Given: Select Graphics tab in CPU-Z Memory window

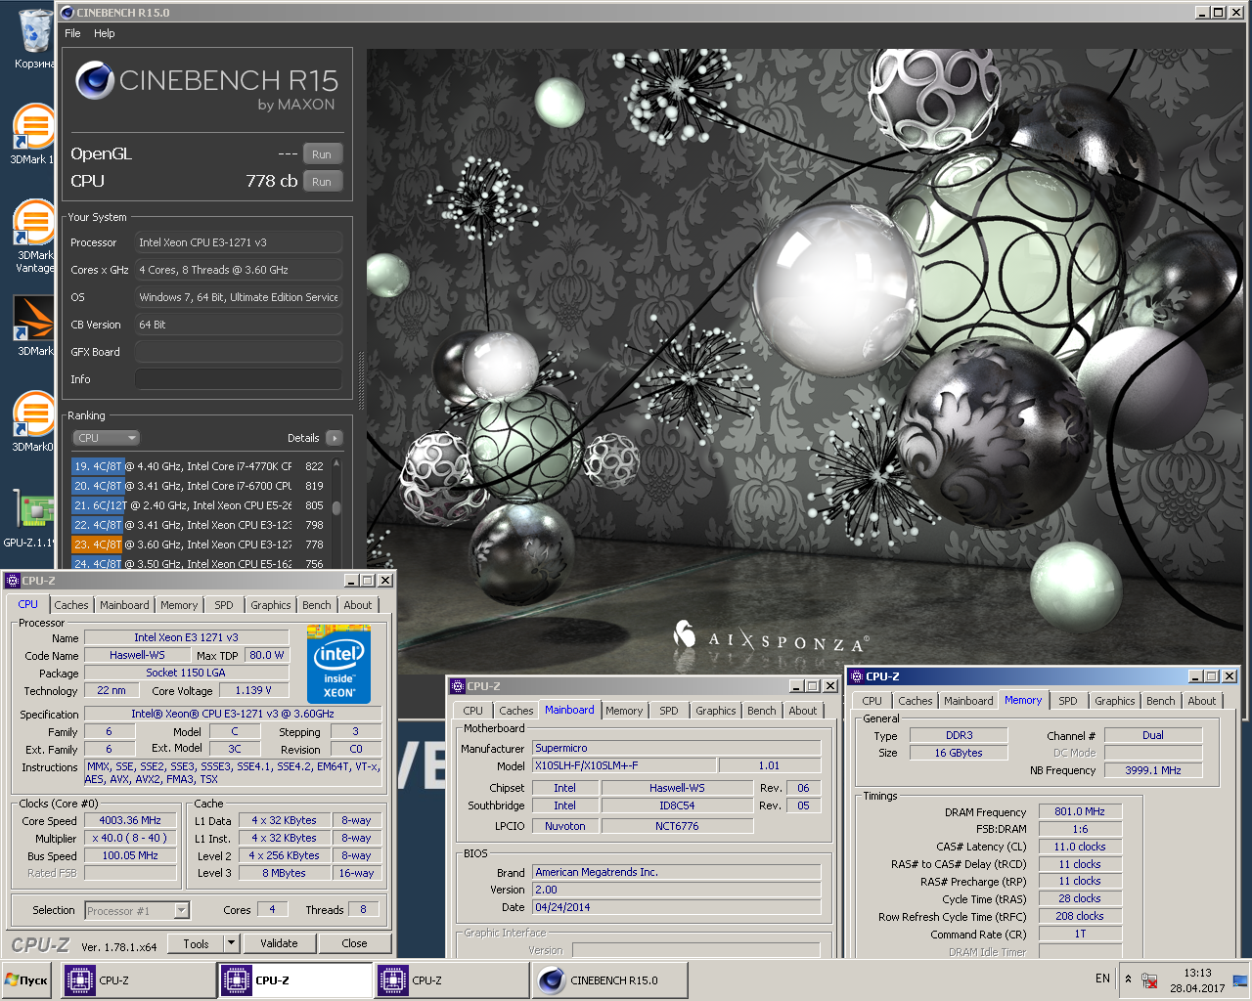Looking at the screenshot, I should click(x=1115, y=701).
